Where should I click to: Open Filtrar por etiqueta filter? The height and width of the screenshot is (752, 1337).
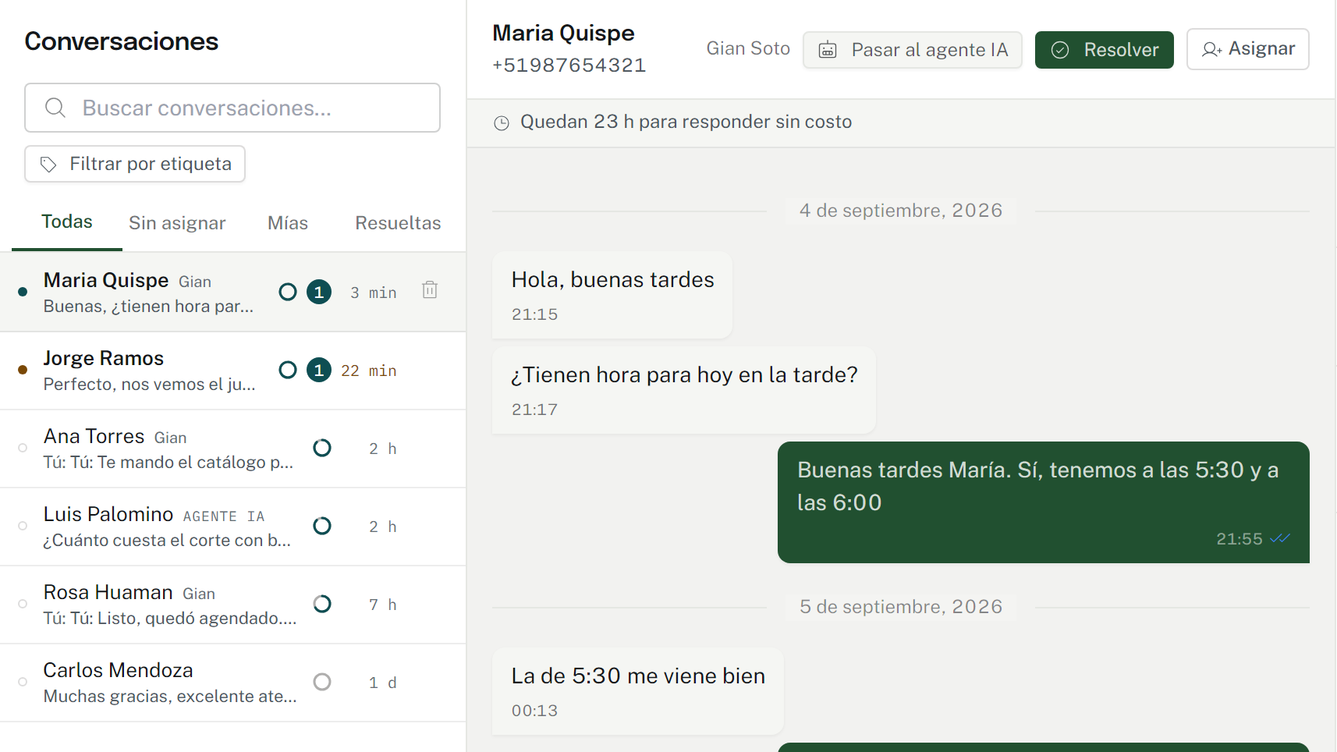(x=135, y=164)
